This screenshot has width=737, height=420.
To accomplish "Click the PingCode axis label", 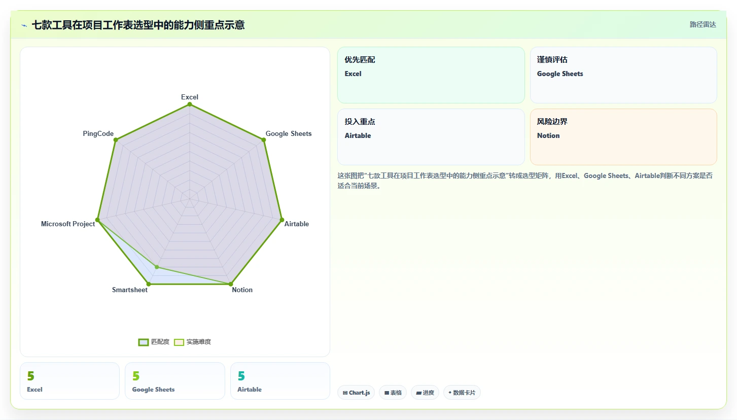I will click(x=98, y=134).
